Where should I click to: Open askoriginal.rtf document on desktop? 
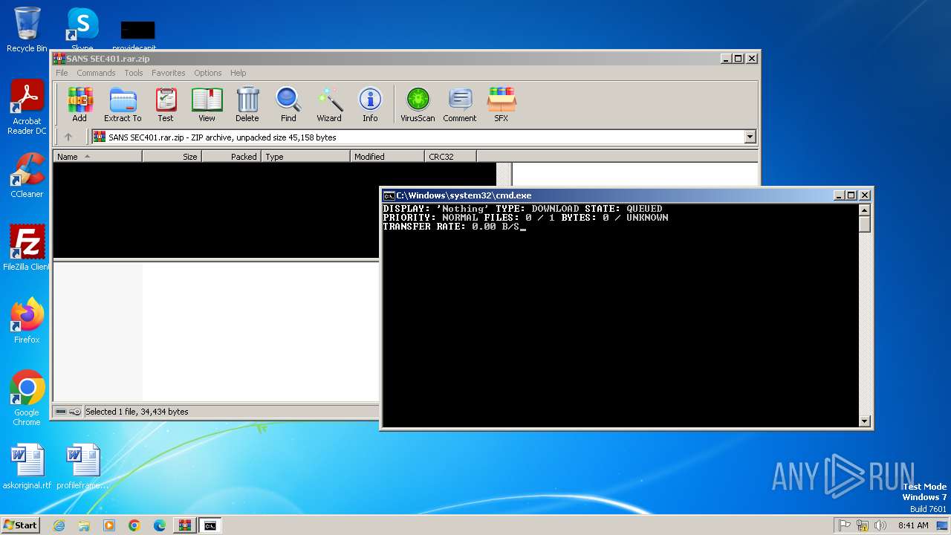pyautogui.click(x=27, y=467)
